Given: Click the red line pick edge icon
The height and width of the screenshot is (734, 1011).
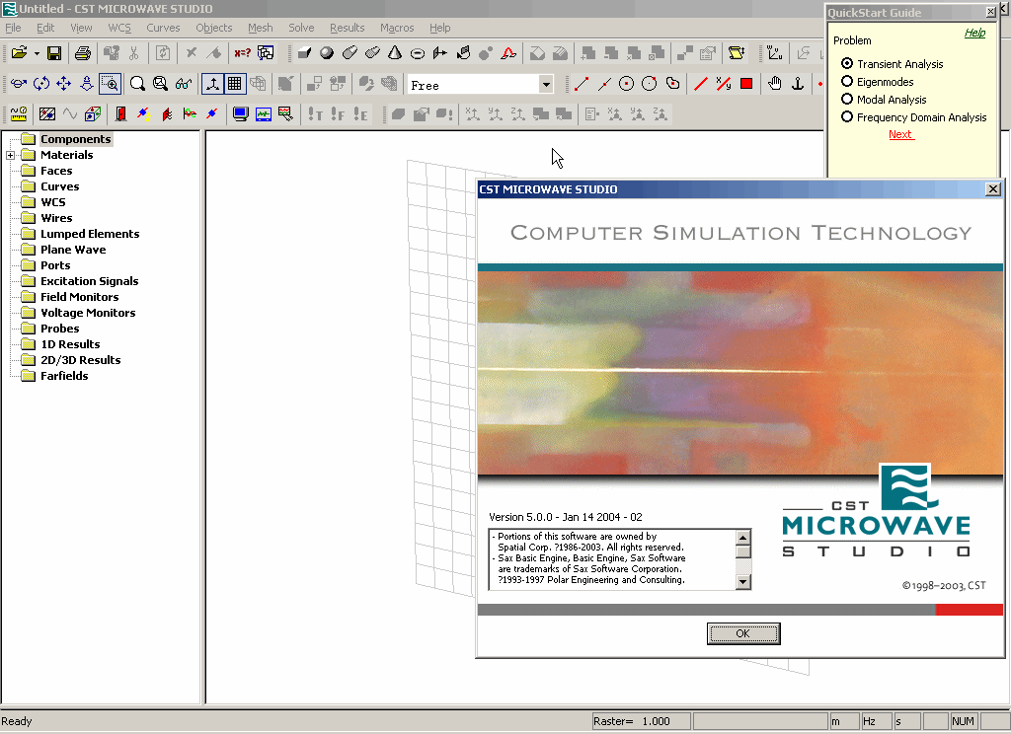Looking at the screenshot, I should pos(701,83).
